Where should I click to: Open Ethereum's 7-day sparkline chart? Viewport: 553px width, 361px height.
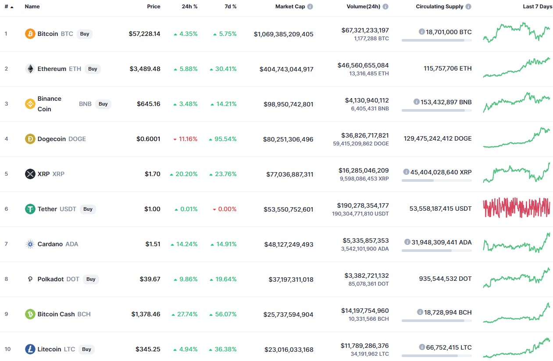coord(516,68)
